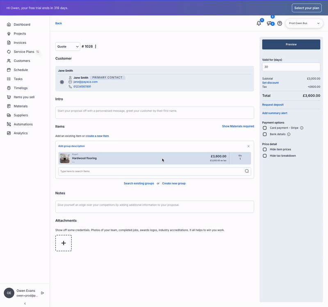Add an attachment with the plus box

coord(64,243)
